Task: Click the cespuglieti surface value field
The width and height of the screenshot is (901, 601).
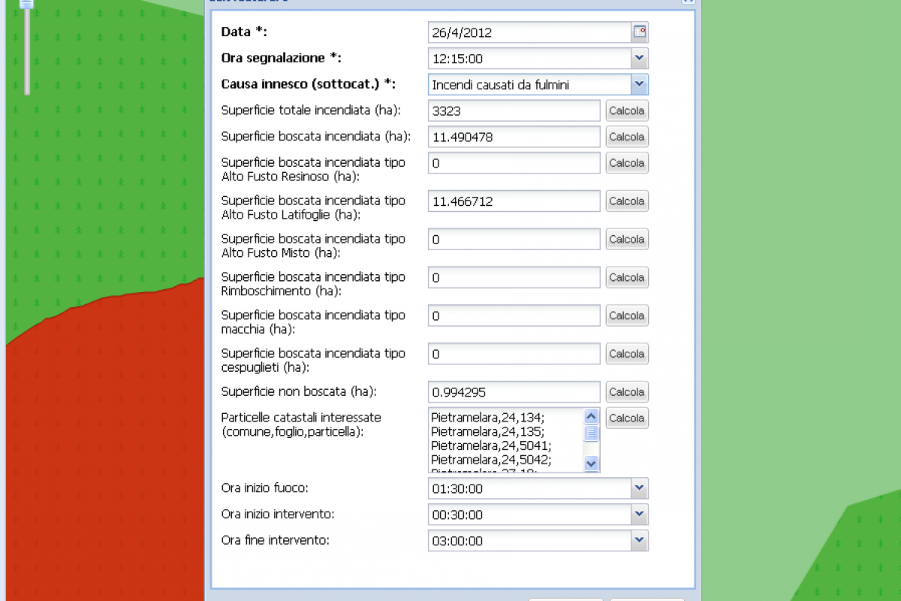Action: click(514, 354)
